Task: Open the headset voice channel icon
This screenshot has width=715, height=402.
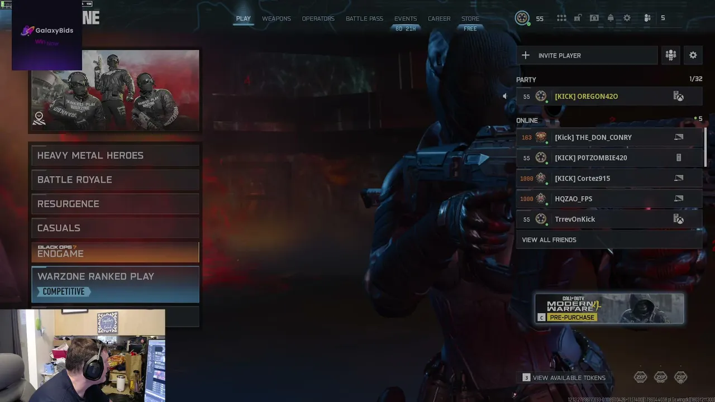Action: click(594, 18)
